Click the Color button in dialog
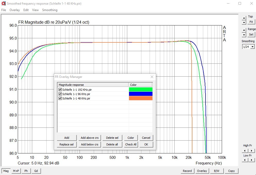Image resolution: width=256 pixels, height=175 pixels. (131, 138)
